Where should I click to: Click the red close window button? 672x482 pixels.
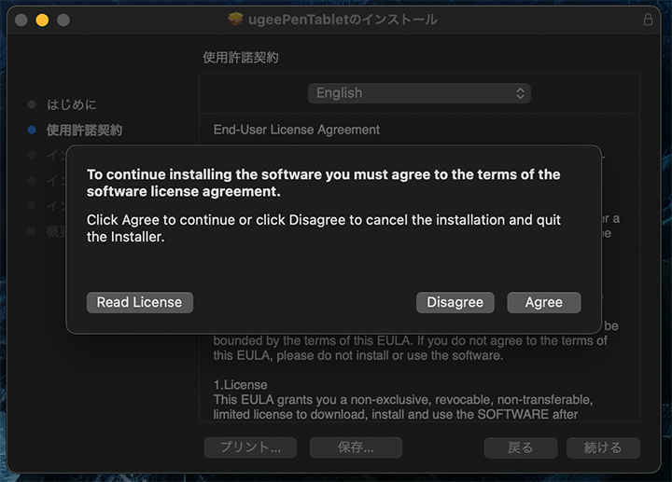click(21, 20)
